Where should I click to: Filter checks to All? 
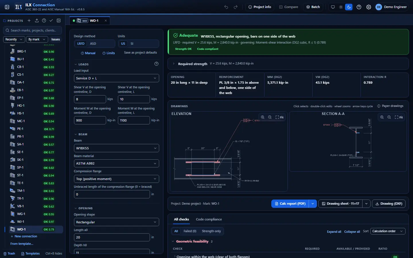coord(176,231)
